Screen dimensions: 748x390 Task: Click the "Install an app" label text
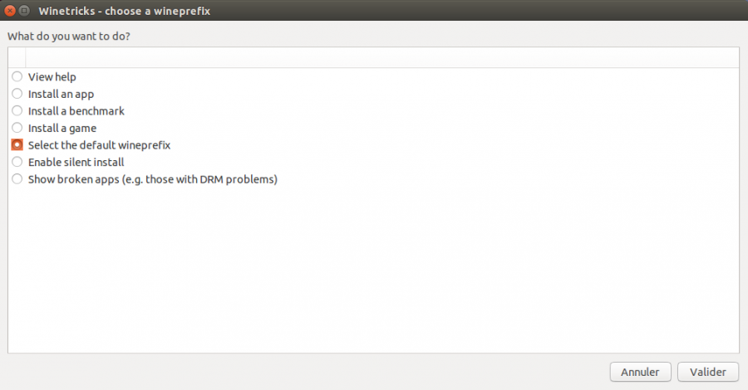coord(61,95)
